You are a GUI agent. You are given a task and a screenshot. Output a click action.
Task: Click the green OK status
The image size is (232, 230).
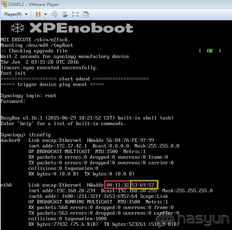(210, 51)
